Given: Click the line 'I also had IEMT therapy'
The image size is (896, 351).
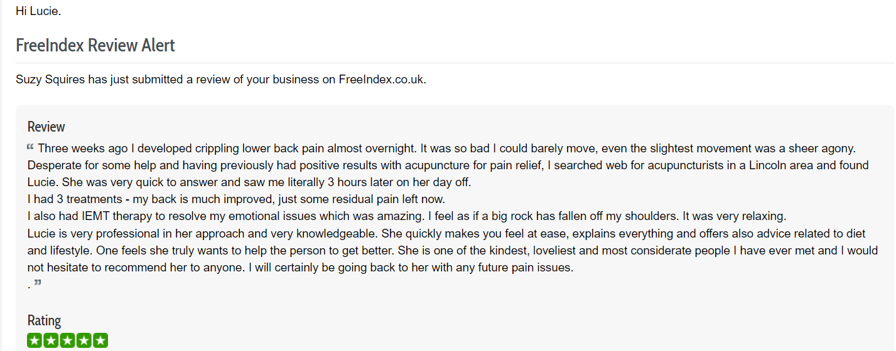Looking at the screenshot, I should point(407,216).
